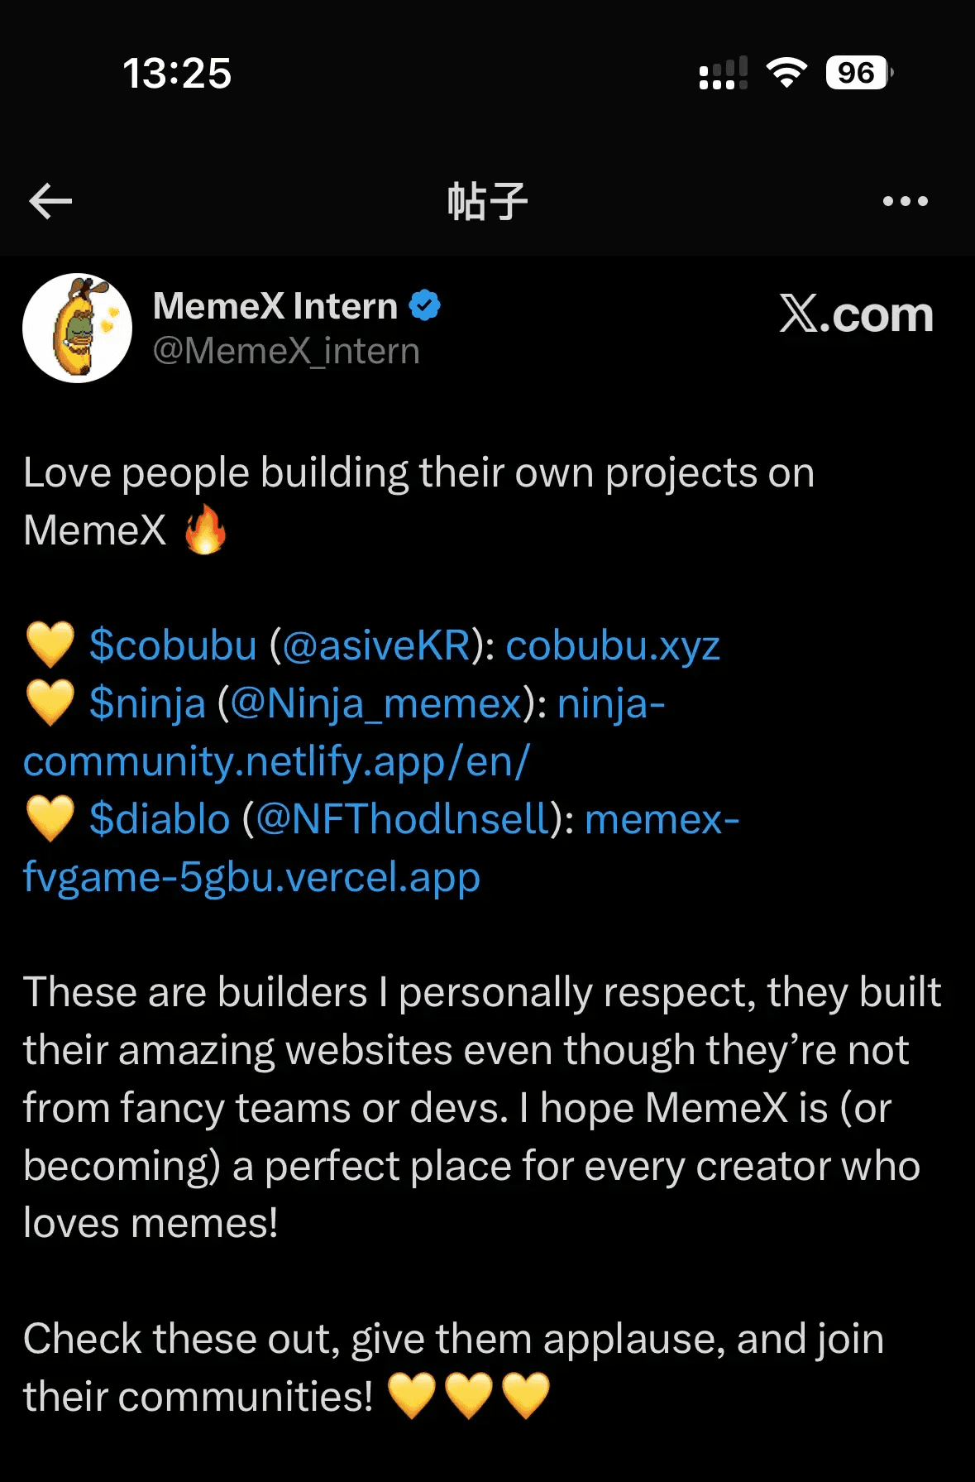Screen dimensions: 975x1482
Task: Tap the $cobubu cashtag
Action: pos(173,645)
